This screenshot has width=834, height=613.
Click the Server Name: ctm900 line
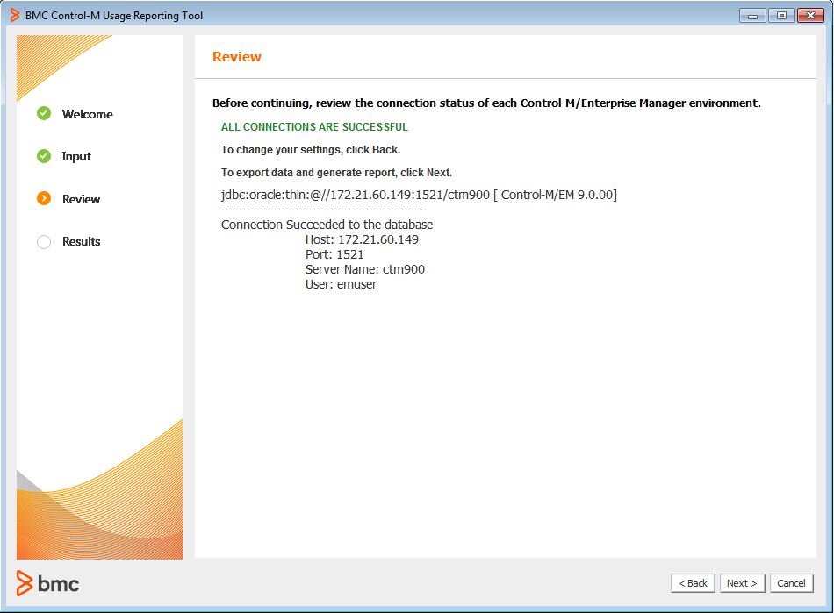(x=365, y=269)
